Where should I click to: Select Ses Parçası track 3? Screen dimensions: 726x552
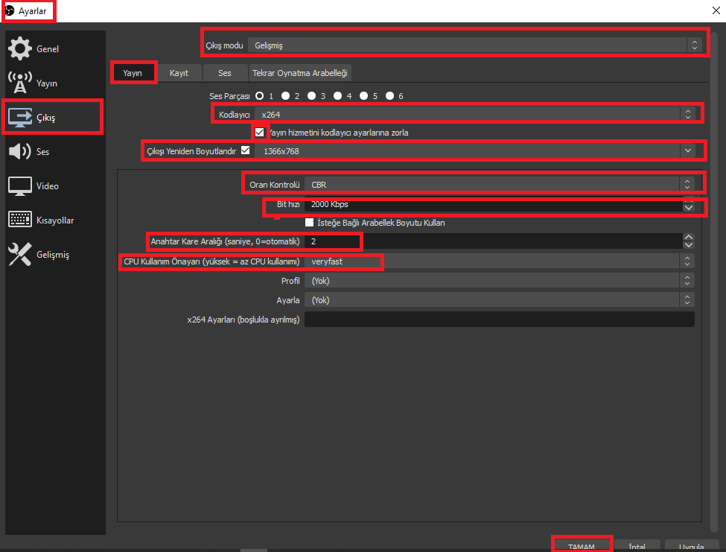click(311, 96)
